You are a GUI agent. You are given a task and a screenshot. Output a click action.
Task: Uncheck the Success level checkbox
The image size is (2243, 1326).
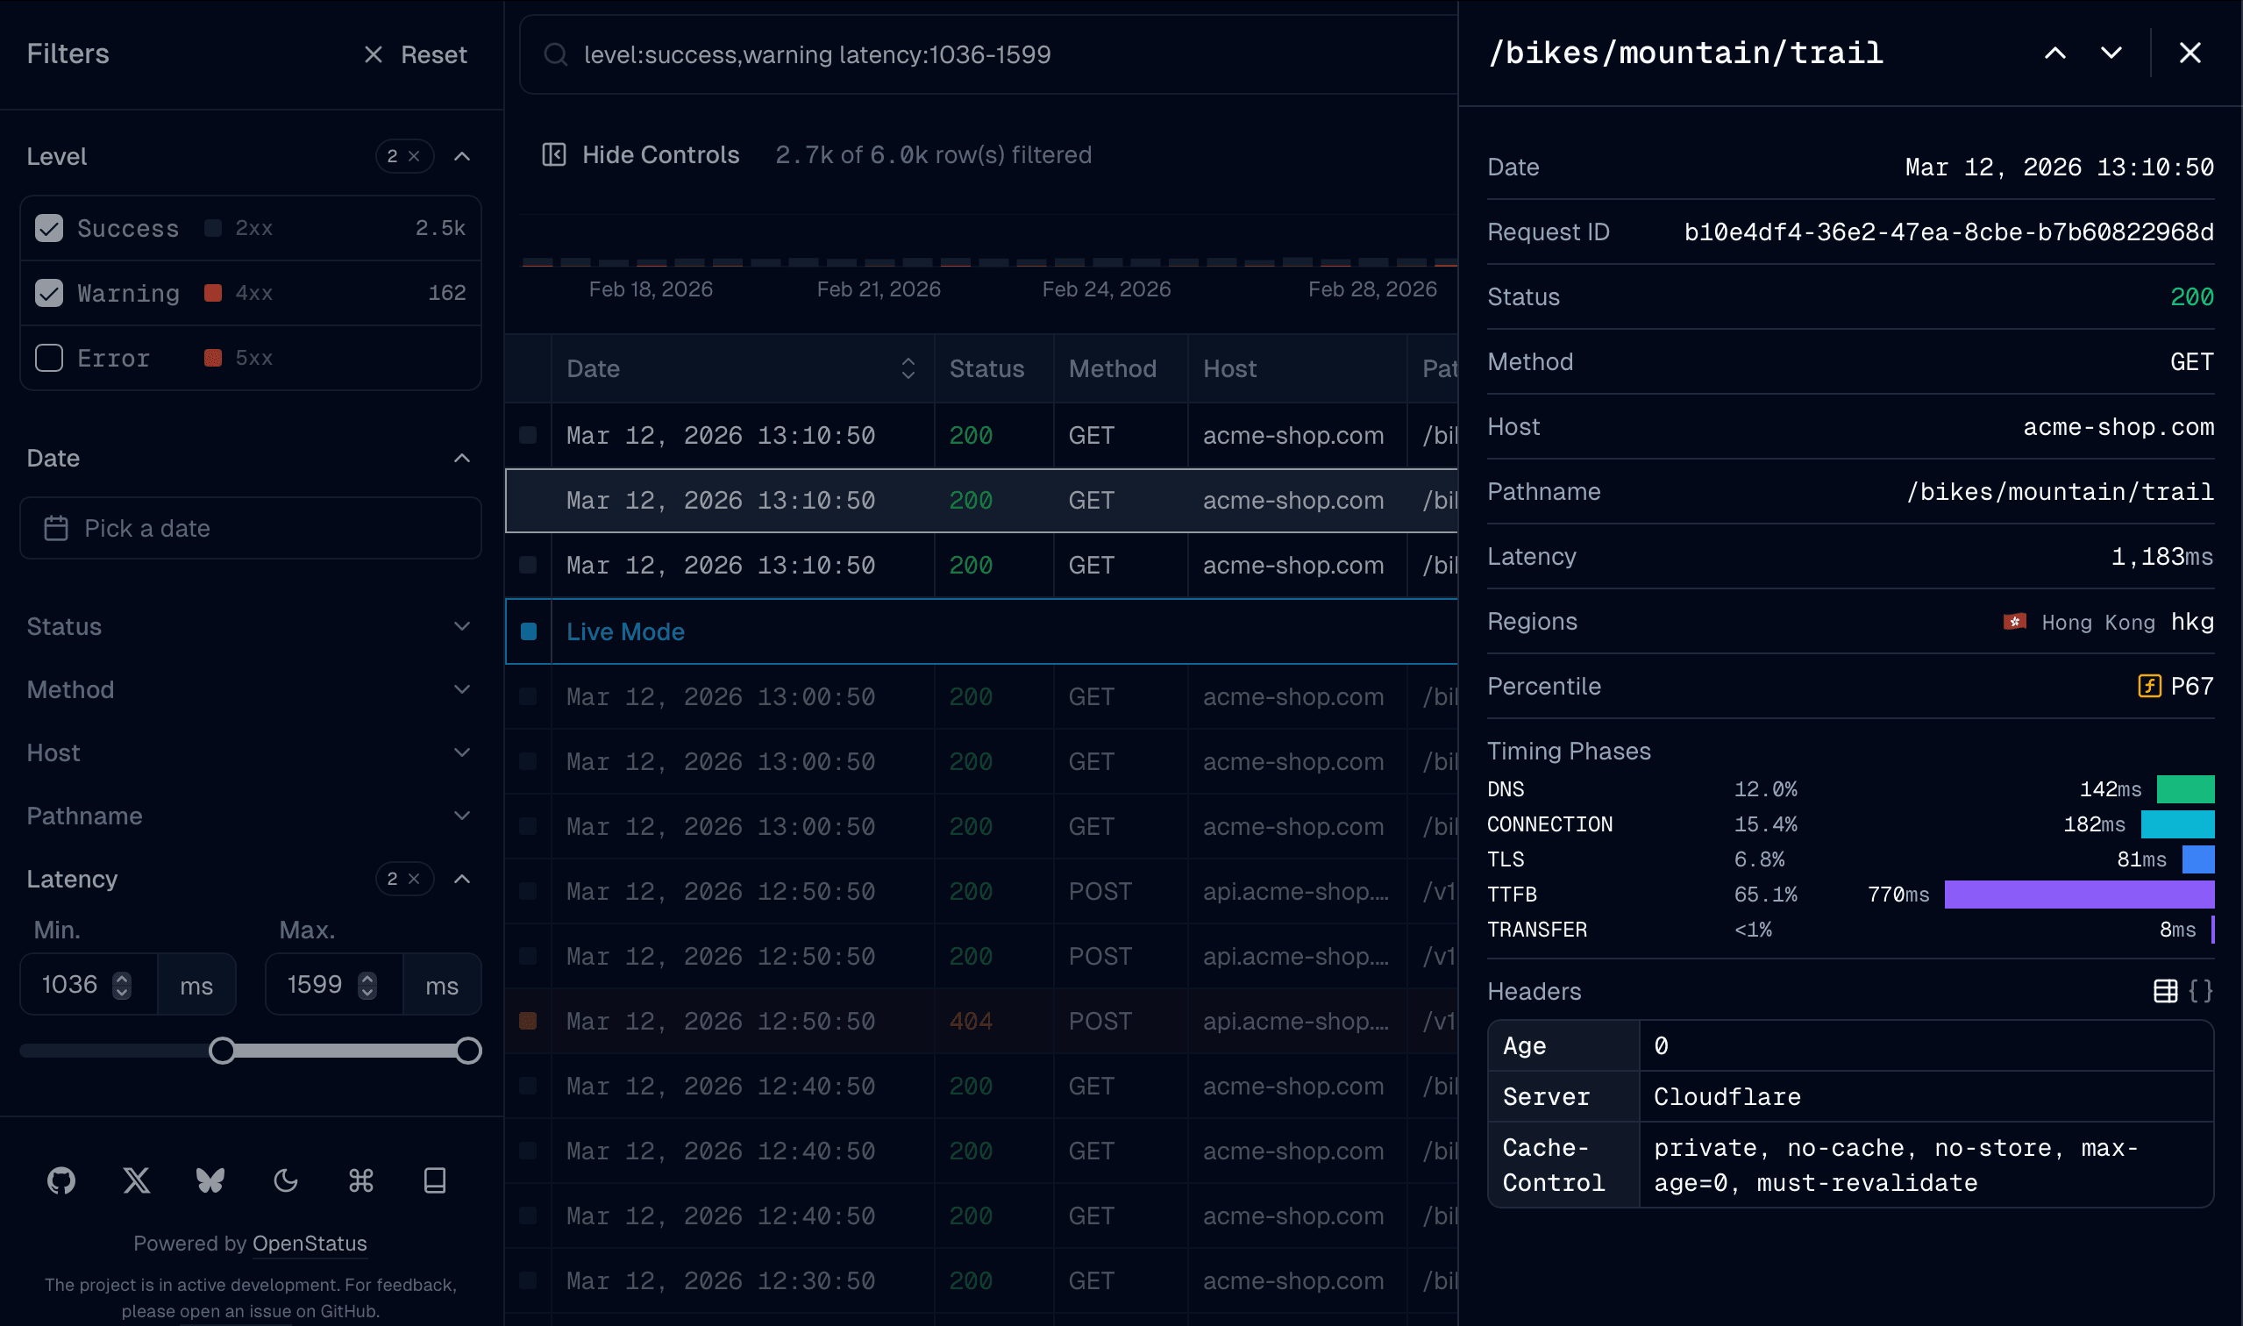click(49, 228)
